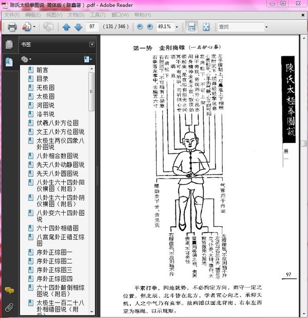Click the new bookmark icon in panel
Screen dimensions: 308x318
(88, 60)
